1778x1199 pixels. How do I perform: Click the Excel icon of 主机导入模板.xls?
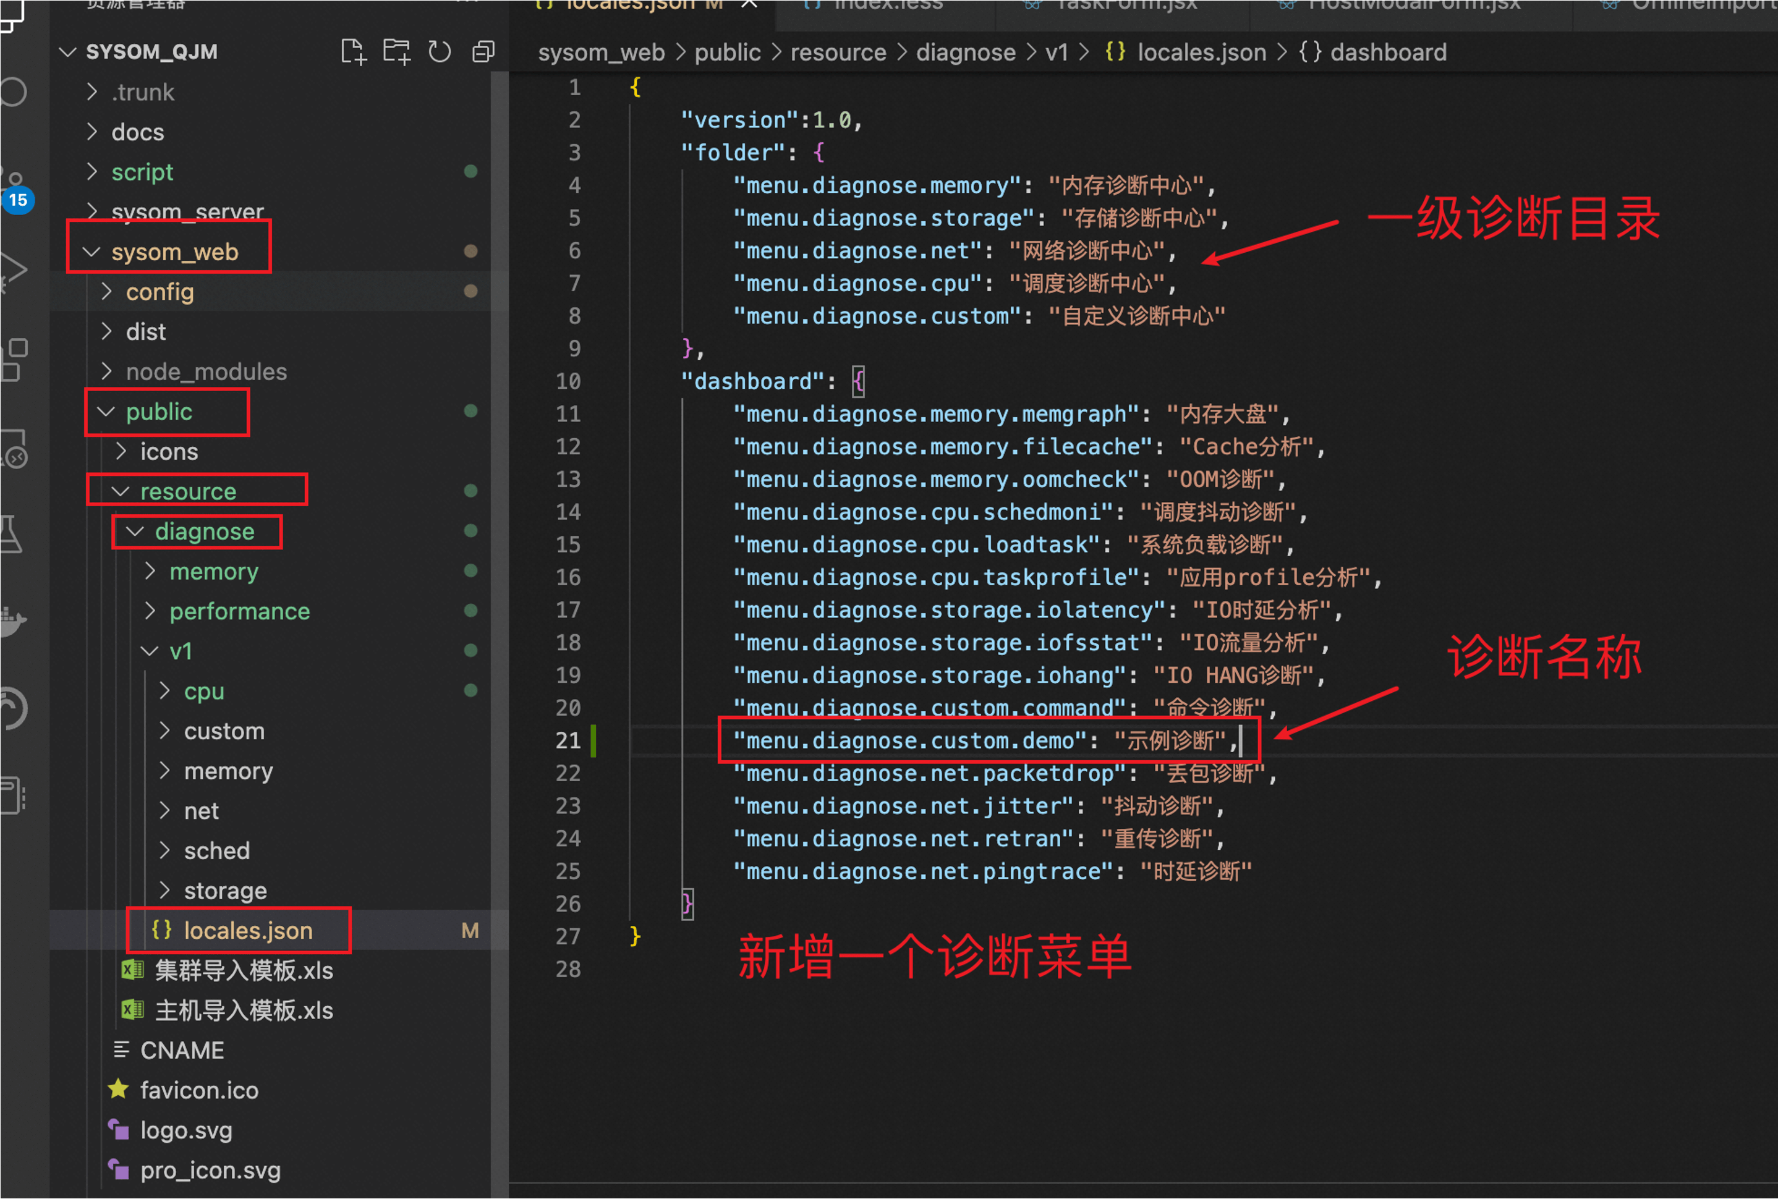(132, 1009)
